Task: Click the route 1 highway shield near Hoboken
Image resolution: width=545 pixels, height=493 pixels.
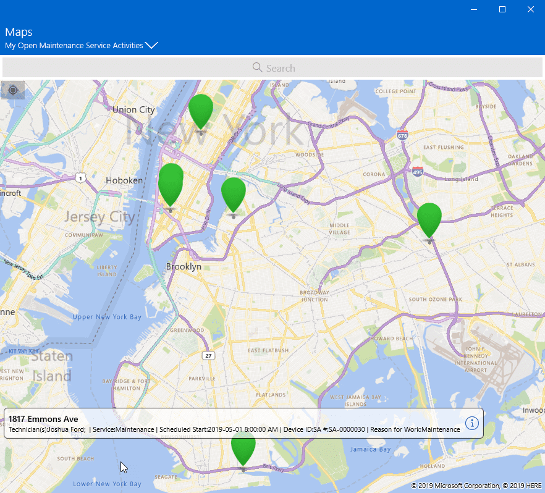Action: tap(80, 179)
